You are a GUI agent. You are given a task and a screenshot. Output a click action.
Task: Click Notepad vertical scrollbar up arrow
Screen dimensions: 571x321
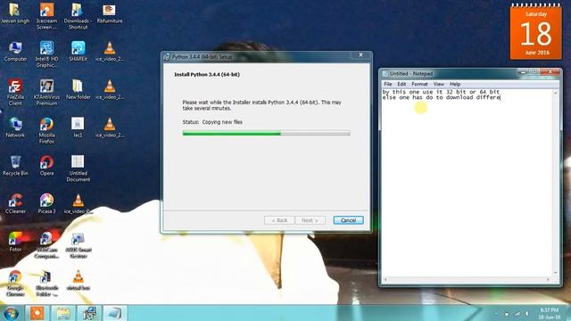pyautogui.click(x=555, y=93)
